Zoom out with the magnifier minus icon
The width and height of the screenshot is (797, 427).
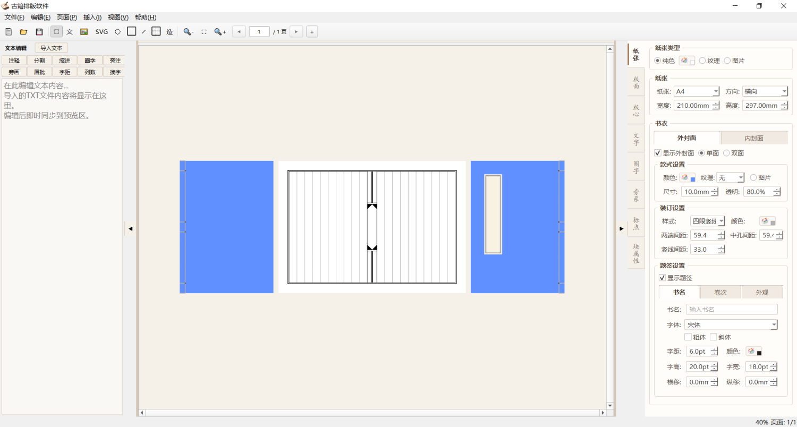point(188,32)
